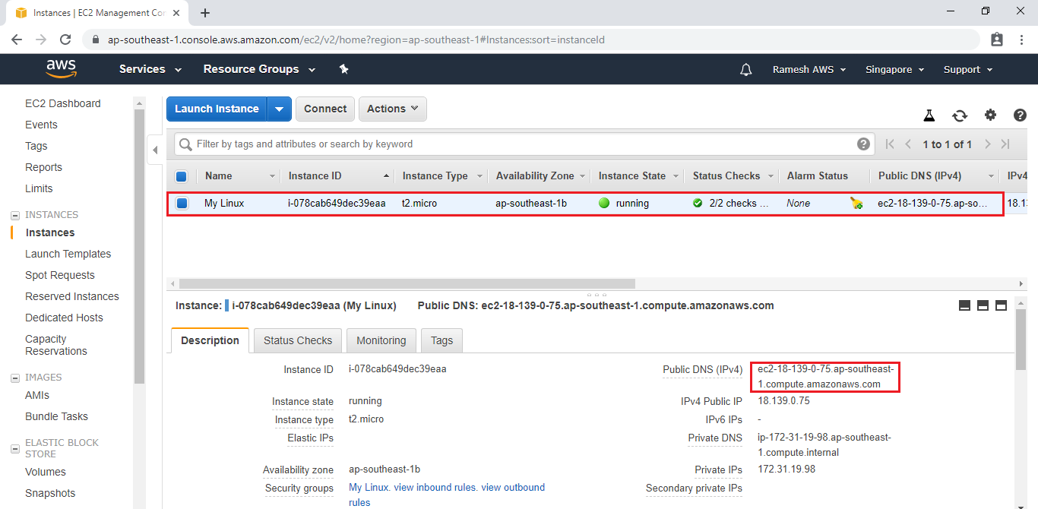Click the browser extension icon beside address bar
Viewport: 1038px width, 509px height.
tap(997, 40)
